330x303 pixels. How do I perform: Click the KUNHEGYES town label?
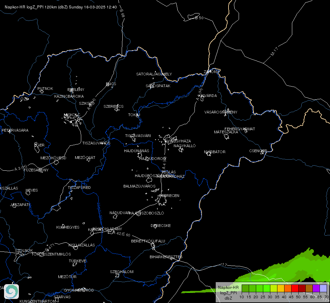68,227
